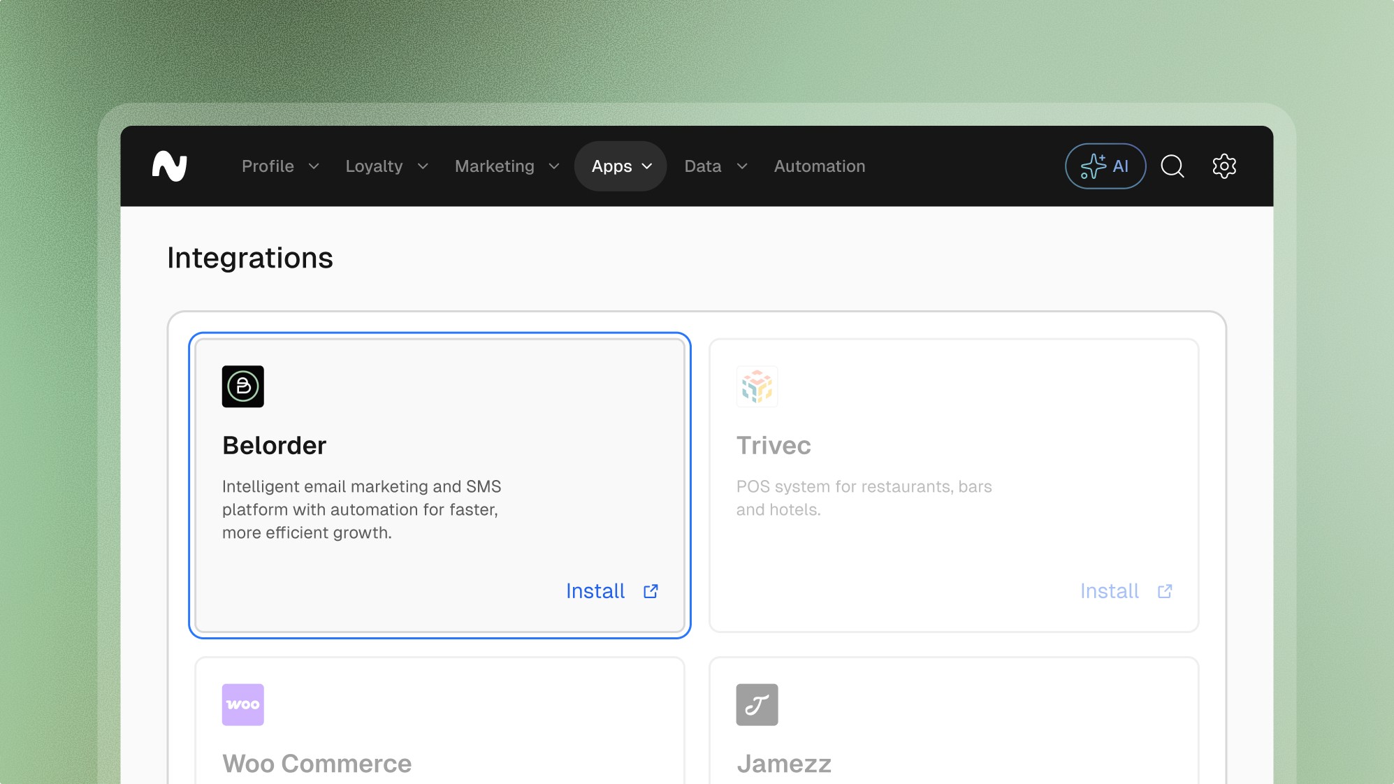Open the search magnifier icon
The height and width of the screenshot is (784, 1394).
coord(1172,166)
